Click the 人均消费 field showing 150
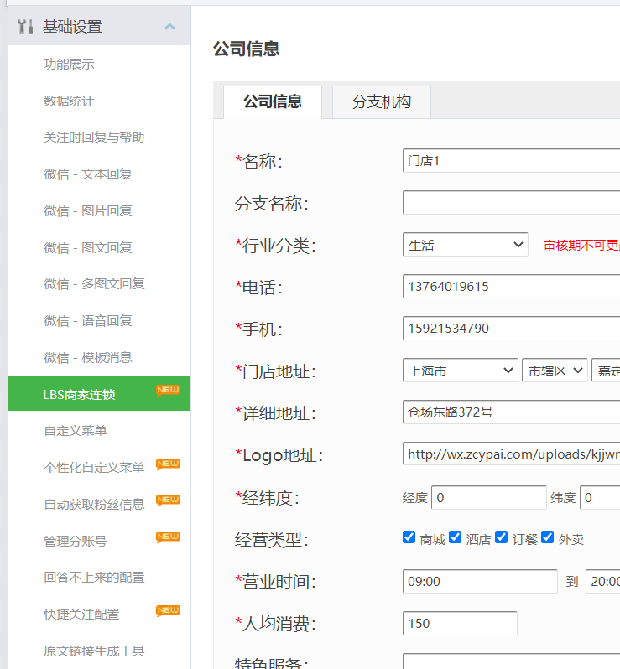Viewport: 620px width, 669px height. tap(460, 623)
